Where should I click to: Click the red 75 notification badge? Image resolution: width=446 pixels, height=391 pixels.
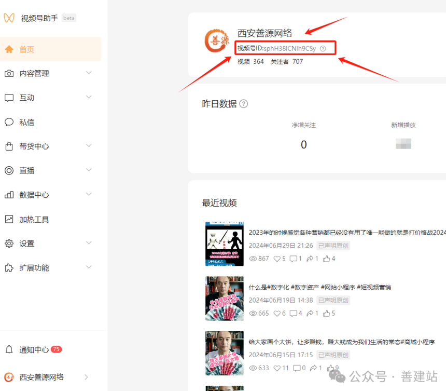click(x=57, y=349)
